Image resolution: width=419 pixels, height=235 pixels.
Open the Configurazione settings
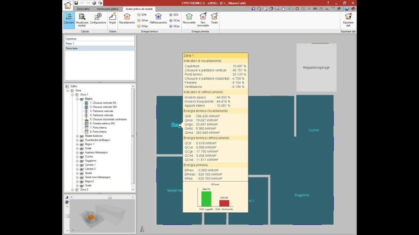pyautogui.click(x=98, y=19)
